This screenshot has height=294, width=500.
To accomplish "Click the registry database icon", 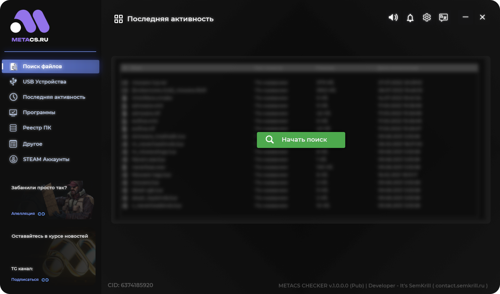I will 13,128.
